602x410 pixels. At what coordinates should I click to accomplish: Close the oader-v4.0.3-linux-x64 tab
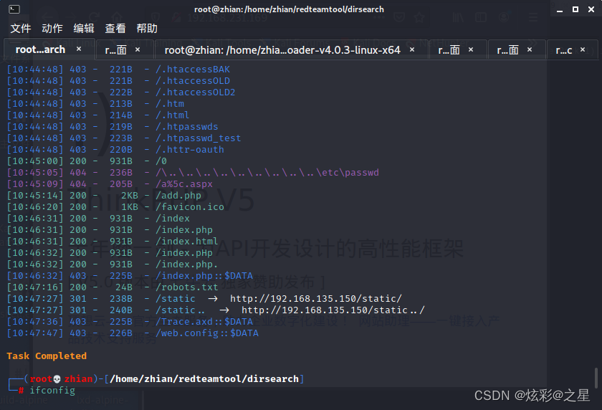(412, 49)
